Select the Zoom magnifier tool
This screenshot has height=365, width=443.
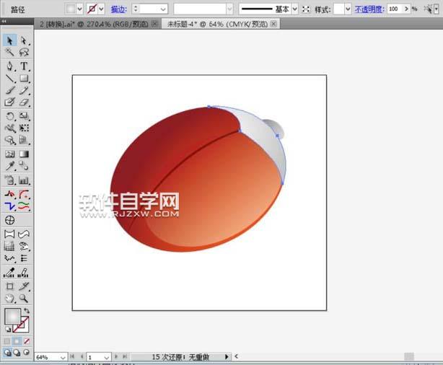[24, 299]
